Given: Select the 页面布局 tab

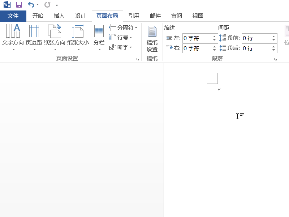Looking at the screenshot, I should click(x=107, y=16).
